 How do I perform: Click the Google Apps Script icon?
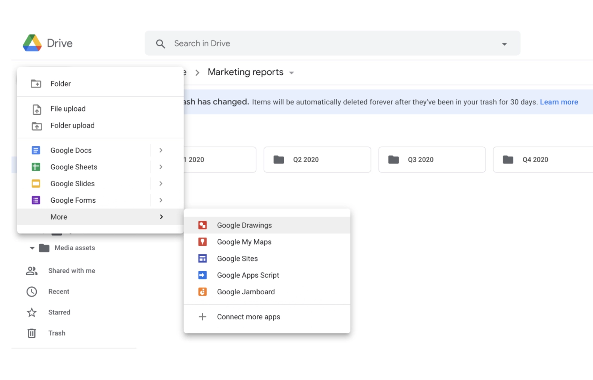[x=203, y=275]
